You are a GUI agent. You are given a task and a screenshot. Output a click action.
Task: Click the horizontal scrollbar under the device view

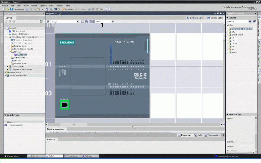point(134,124)
